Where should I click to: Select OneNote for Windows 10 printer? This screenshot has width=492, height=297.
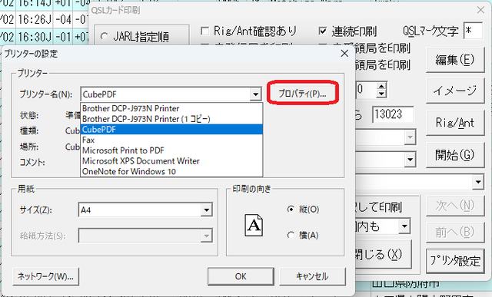click(171, 171)
